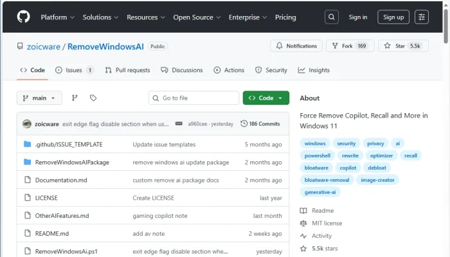Select the privacy topic tag
The width and height of the screenshot is (450, 257).
click(x=375, y=143)
